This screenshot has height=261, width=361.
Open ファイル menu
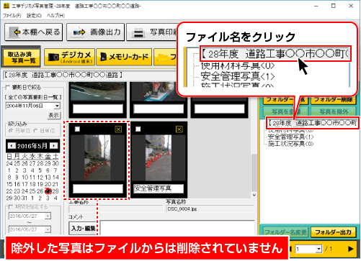click(12, 16)
